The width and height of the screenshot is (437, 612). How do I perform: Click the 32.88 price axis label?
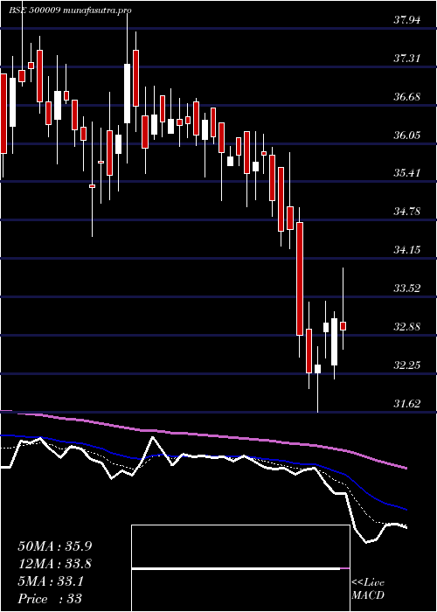(407, 327)
